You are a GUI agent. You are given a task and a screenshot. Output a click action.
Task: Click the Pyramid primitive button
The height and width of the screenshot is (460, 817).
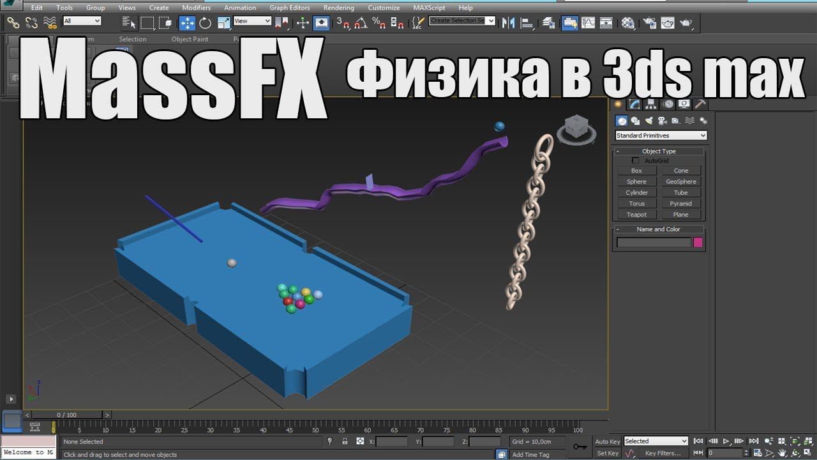coord(681,204)
